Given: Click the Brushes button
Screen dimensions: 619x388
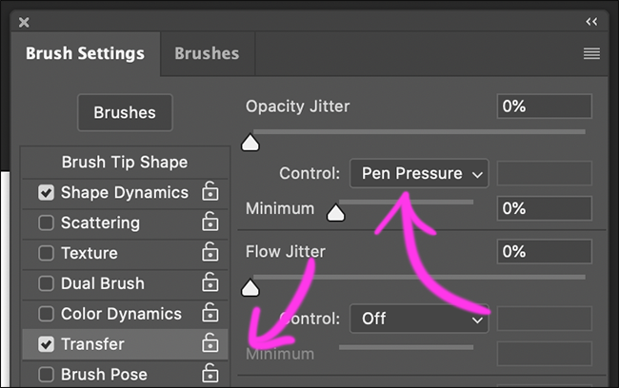Looking at the screenshot, I should 124,112.
